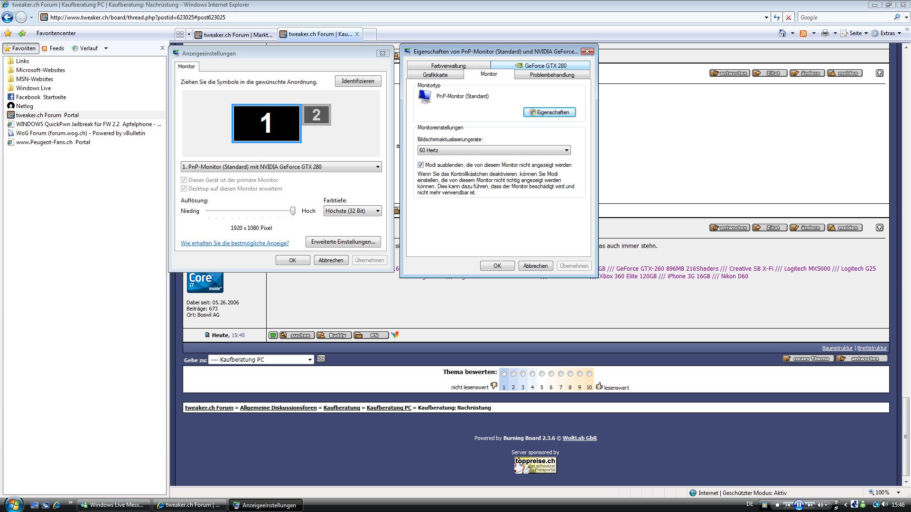Open the Windows Start orb
The width and height of the screenshot is (911, 512).
[x=13, y=504]
